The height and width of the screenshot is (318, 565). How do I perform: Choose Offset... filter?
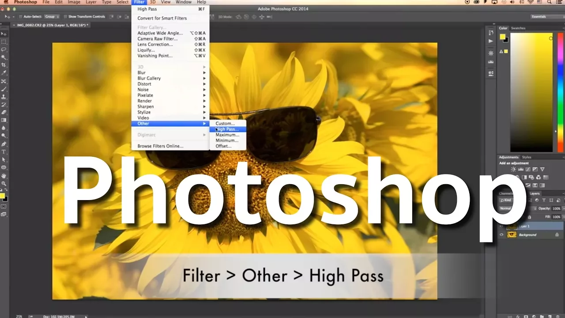[x=228, y=146]
